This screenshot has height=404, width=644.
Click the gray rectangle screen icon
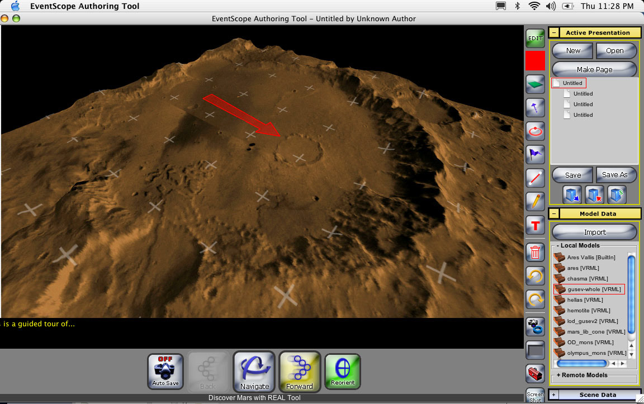point(535,350)
